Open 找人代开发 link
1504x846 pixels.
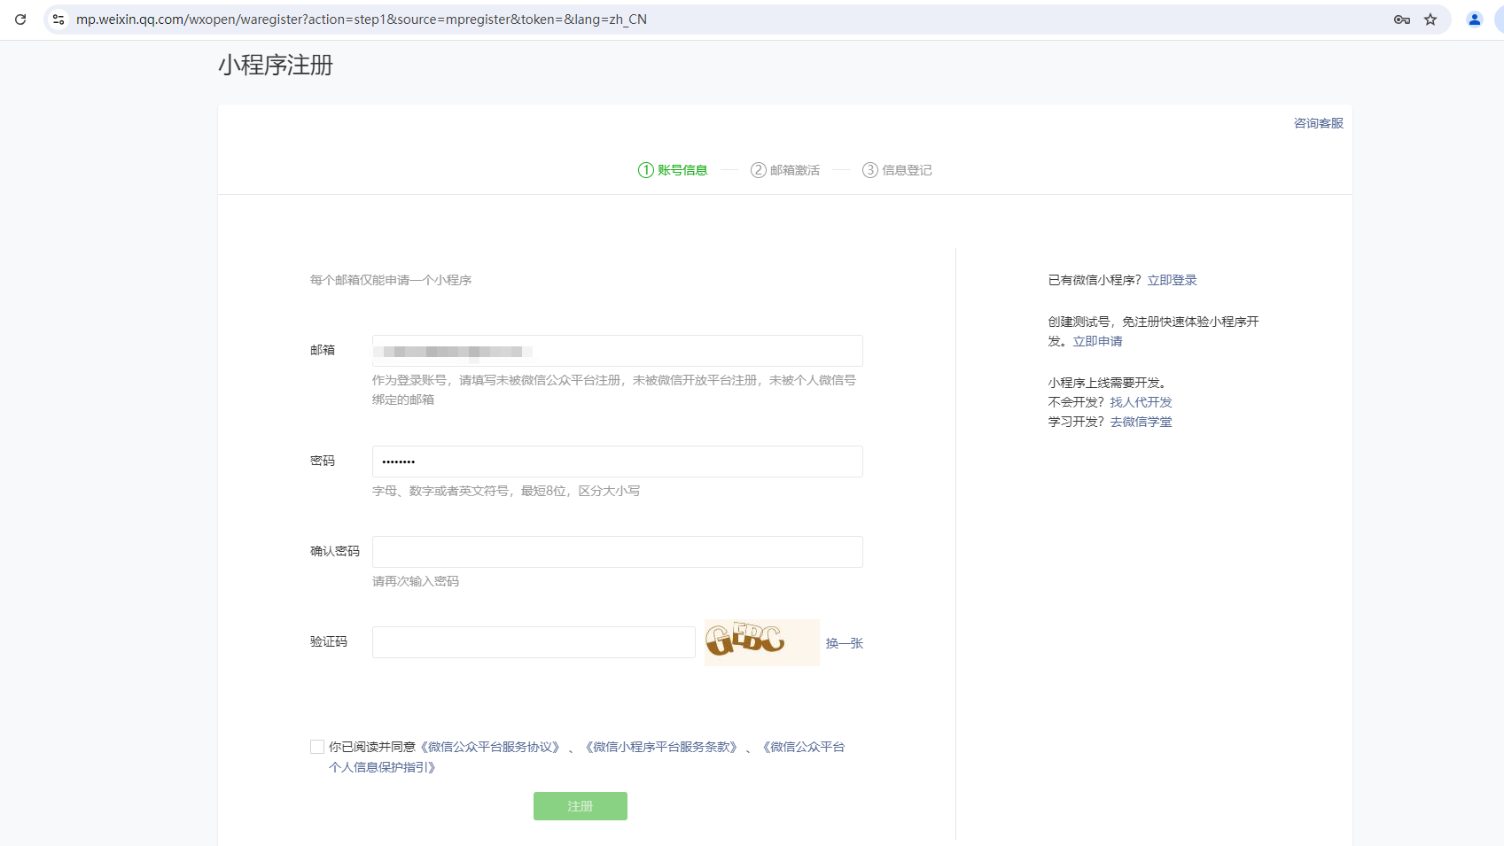[1141, 402]
